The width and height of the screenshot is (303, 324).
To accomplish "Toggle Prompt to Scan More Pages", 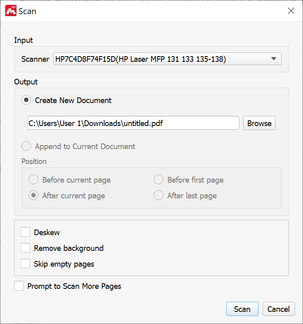I will coord(19,286).
